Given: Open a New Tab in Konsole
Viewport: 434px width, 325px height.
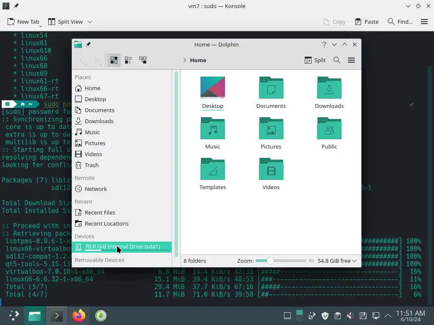Looking at the screenshot, I should pyautogui.click(x=23, y=22).
